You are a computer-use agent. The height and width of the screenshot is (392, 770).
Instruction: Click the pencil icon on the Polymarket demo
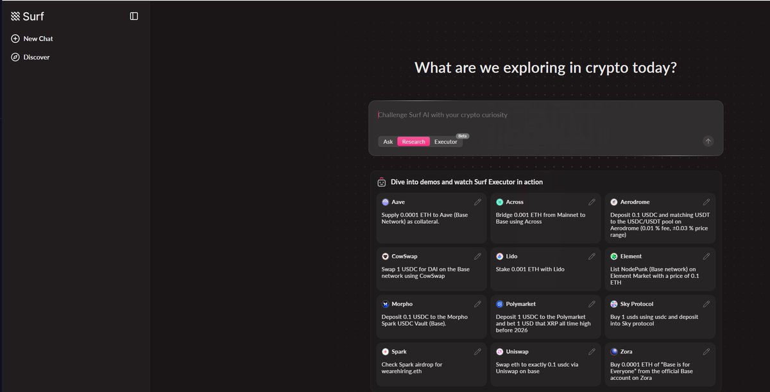pos(592,304)
